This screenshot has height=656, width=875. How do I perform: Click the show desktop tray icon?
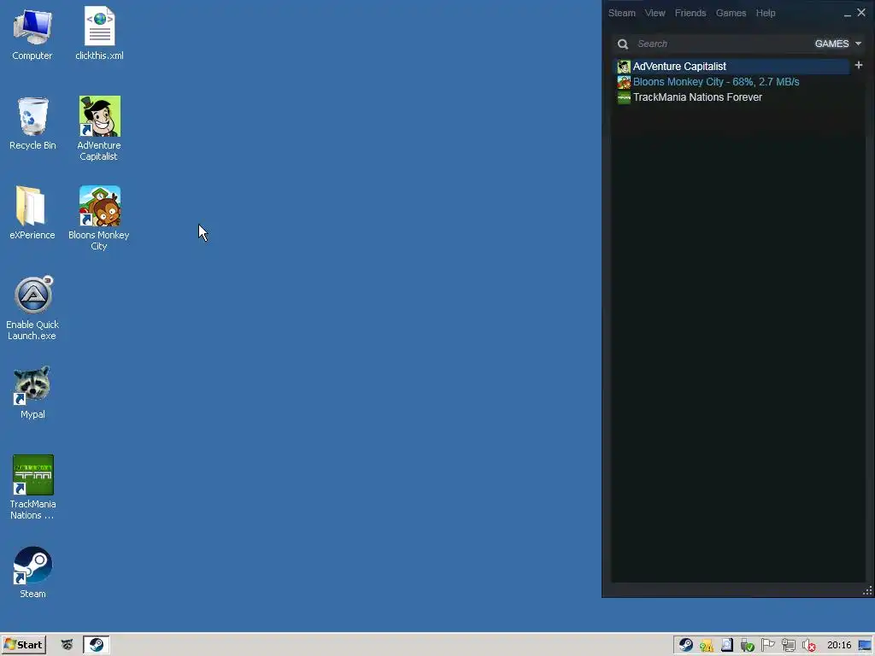coord(865,646)
